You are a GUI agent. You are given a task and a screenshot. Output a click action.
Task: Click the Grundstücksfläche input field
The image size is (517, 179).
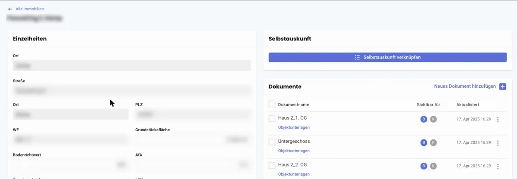(193, 139)
